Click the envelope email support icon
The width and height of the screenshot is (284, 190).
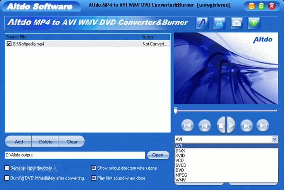coord(236,22)
